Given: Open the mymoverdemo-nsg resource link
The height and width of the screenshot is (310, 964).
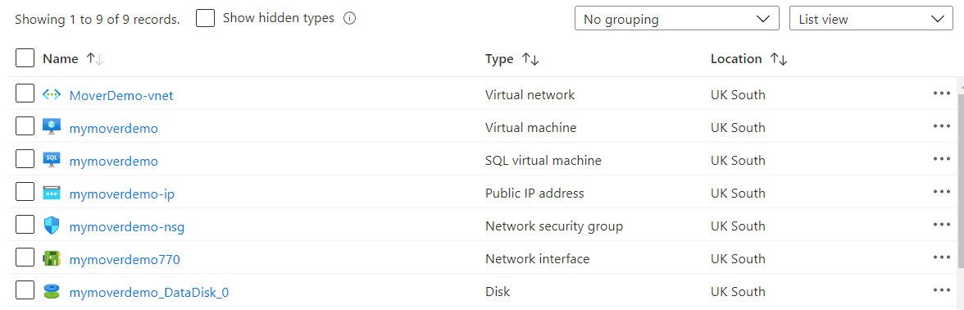Looking at the screenshot, I should coord(127,227).
